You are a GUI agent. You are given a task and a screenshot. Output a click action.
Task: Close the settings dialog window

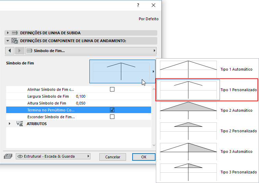click(153, 5)
